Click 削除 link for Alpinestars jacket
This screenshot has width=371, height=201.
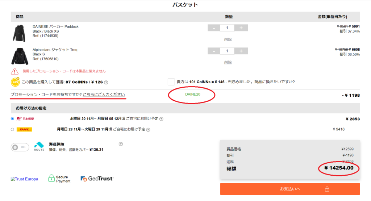click(x=228, y=62)
